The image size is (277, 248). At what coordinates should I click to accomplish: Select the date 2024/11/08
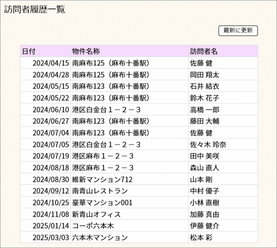click(x=51, y=214)
